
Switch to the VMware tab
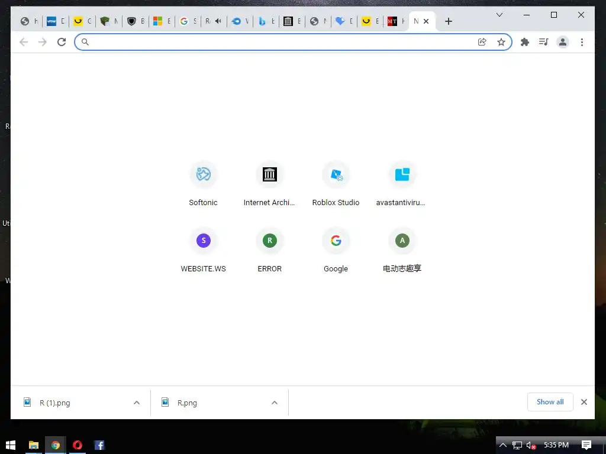pos(55,21)
